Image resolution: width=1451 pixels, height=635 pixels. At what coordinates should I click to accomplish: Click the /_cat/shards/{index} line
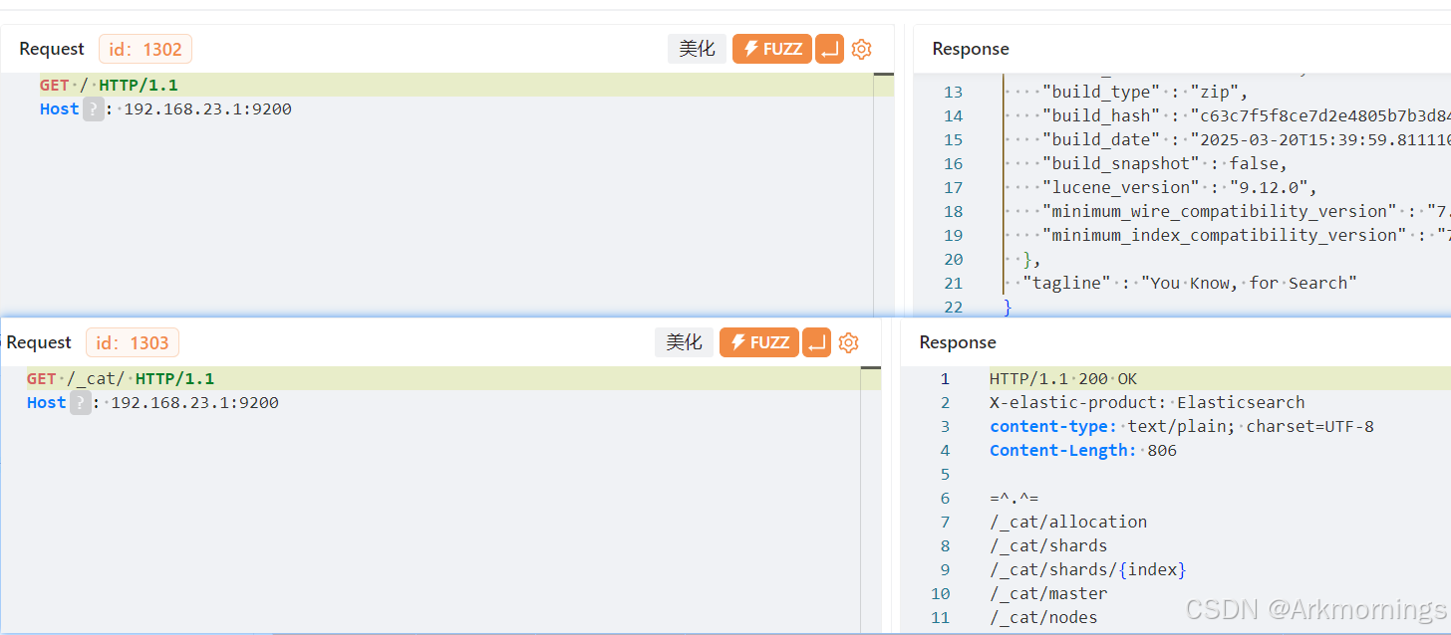coord(1088,570)
